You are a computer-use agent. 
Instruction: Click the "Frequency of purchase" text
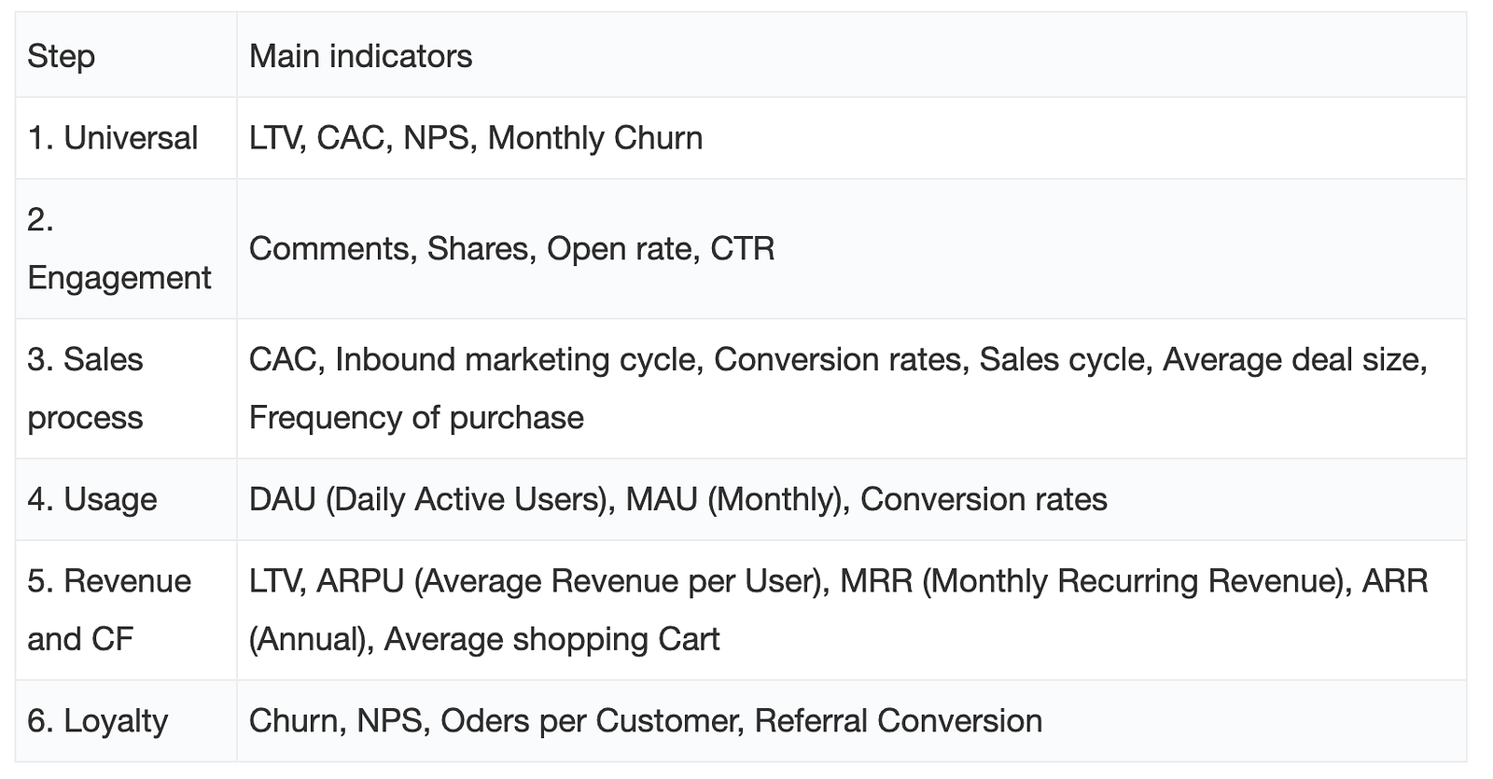416,418
